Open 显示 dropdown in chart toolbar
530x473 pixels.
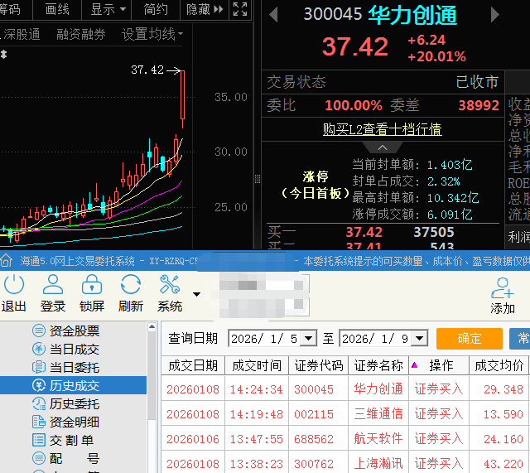pyautogui.click(x=107, y=9)
